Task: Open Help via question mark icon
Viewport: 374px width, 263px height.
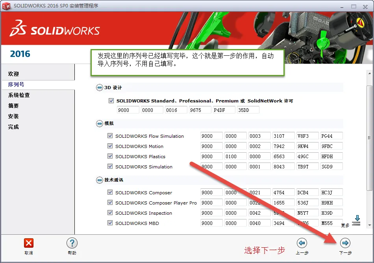Action: pyautogui.click(x=72, y=243)
